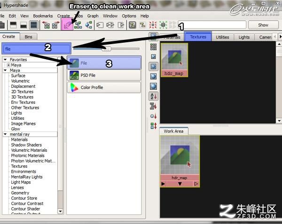The height and width of the screenshot is (224, 282).
Task: Expand the Maya item under Favorites
Action: 8,65
